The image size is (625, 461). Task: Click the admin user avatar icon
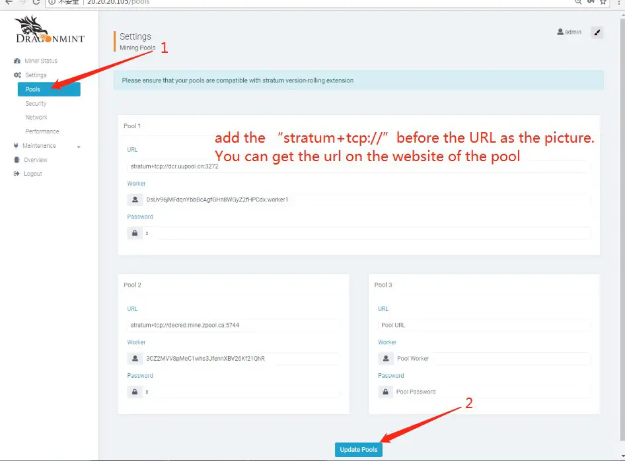(x=559, y=31)
